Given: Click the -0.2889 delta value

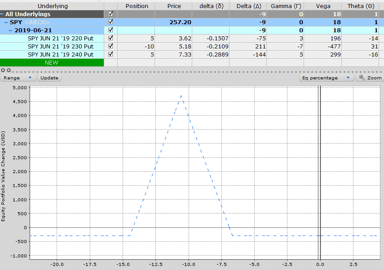Looking at the screenshot, I should (217, 55).
